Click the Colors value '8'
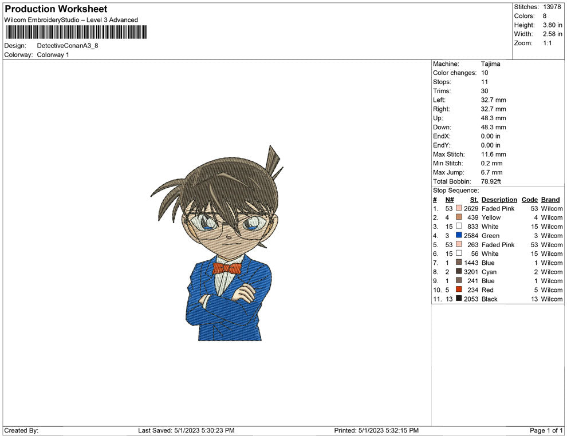567x436 pixels. [545, 16]
